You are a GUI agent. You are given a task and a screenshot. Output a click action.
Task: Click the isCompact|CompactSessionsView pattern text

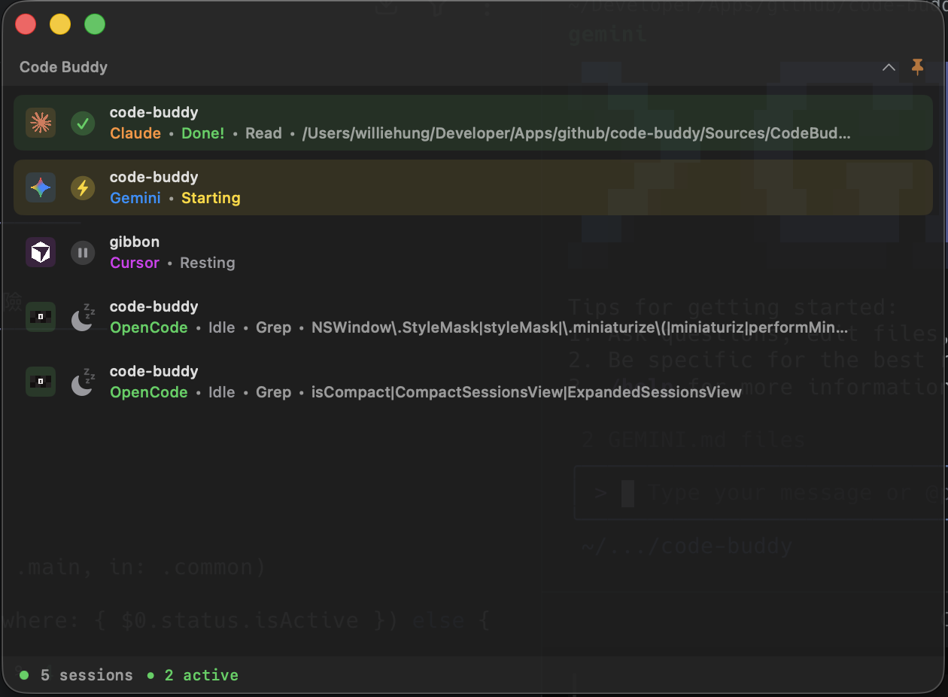click(527, 392)
